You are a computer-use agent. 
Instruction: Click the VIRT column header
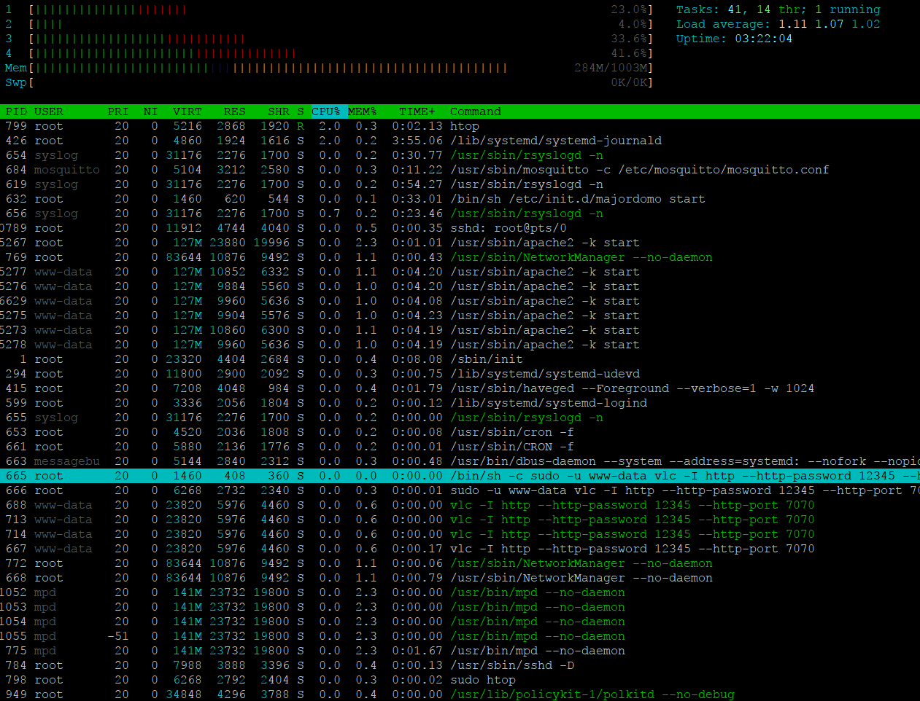[x=187, y=111]
